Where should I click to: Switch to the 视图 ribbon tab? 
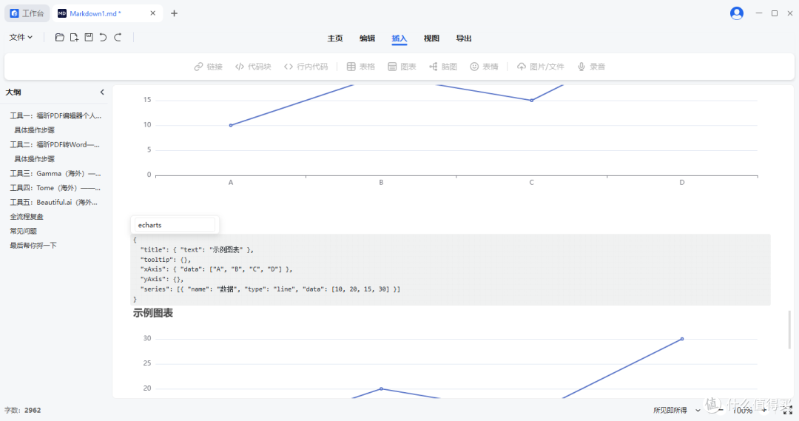(x=431, y=38)
